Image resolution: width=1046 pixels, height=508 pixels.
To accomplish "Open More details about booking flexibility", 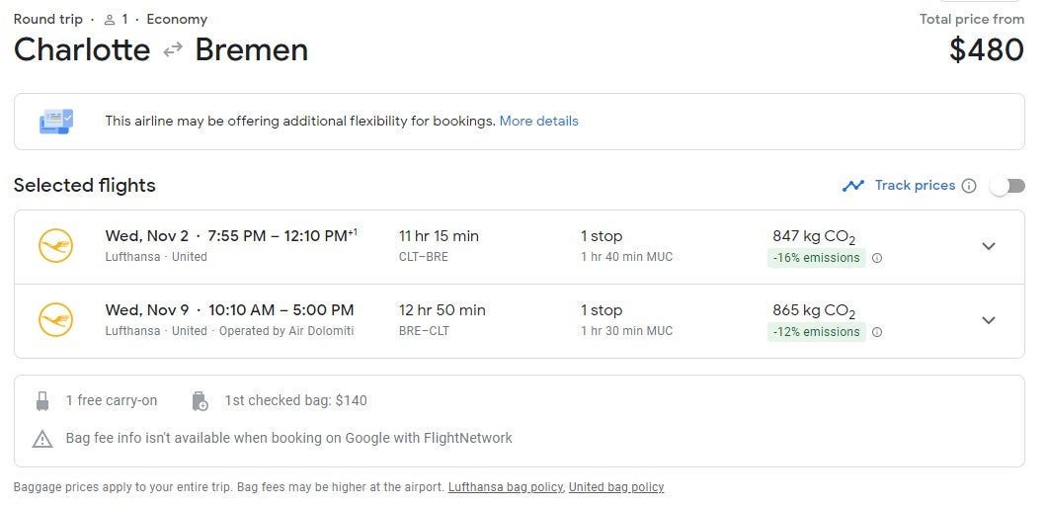I will [x=538, y=122].
